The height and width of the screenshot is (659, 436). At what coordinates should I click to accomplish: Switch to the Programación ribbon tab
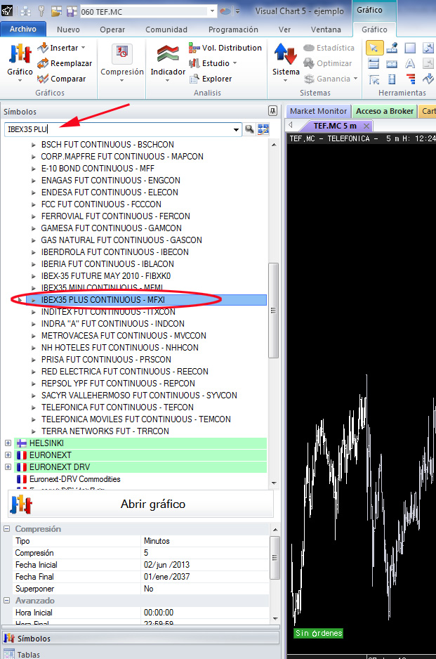pos(233,30)
